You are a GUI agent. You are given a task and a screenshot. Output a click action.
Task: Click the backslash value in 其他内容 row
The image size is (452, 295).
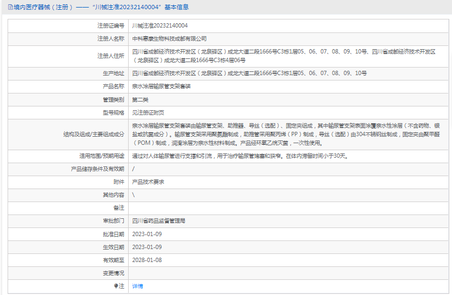click(x=133, y=195)
